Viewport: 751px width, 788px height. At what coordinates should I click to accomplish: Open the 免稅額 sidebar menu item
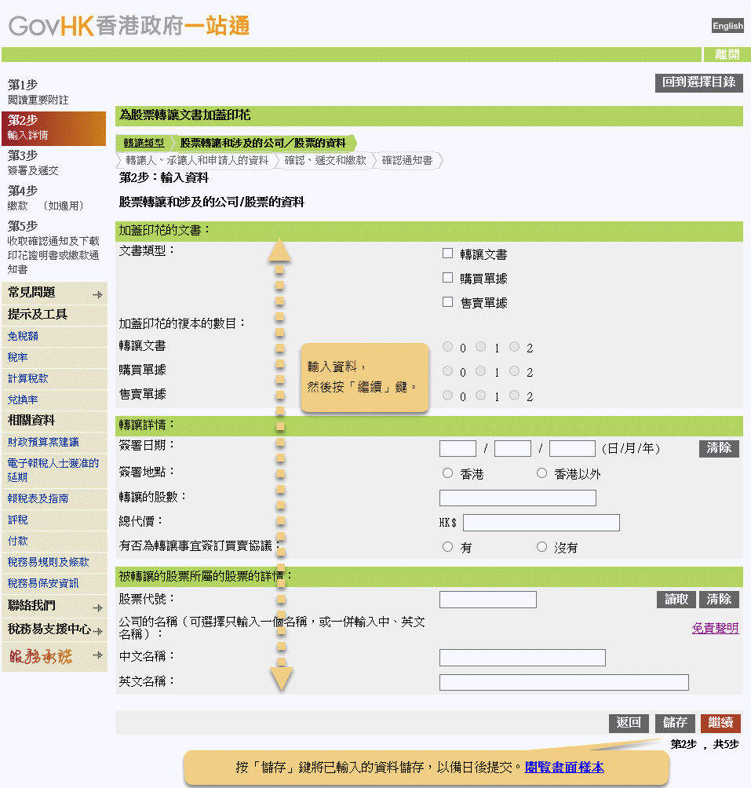22,335
